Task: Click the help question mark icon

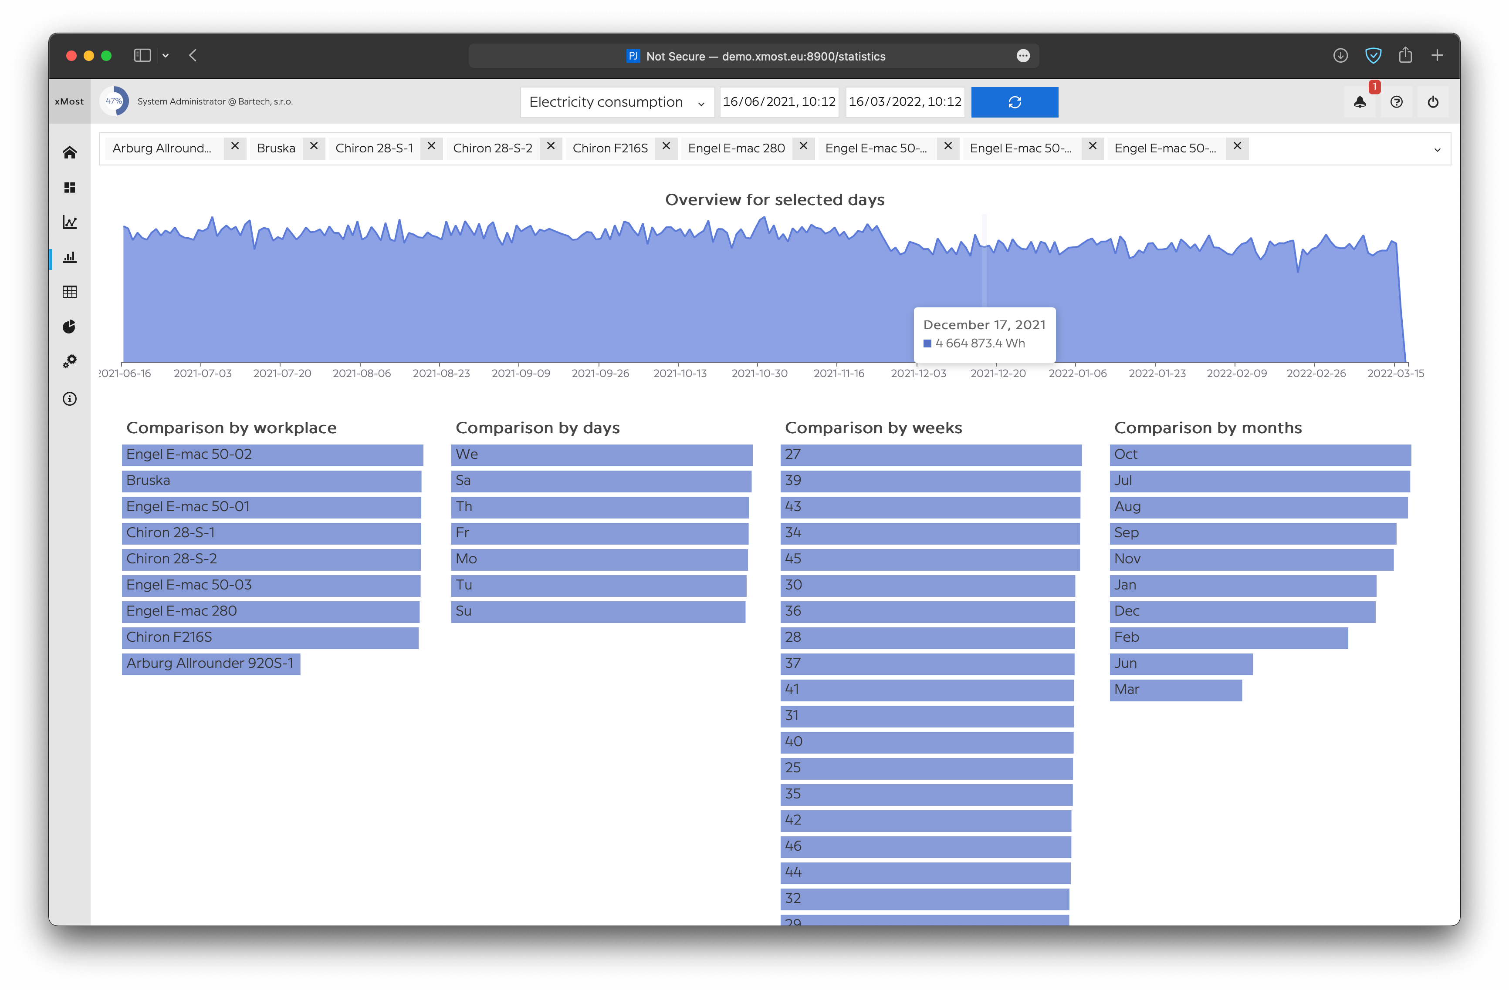Action: [x=1396, y=102]
